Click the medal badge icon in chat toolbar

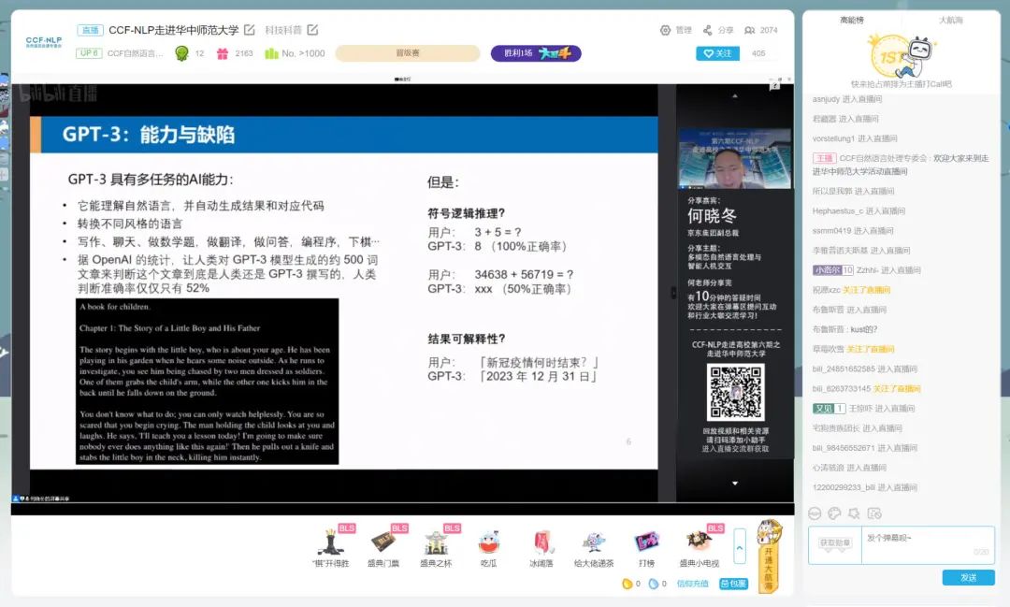(x=854, y=513)
